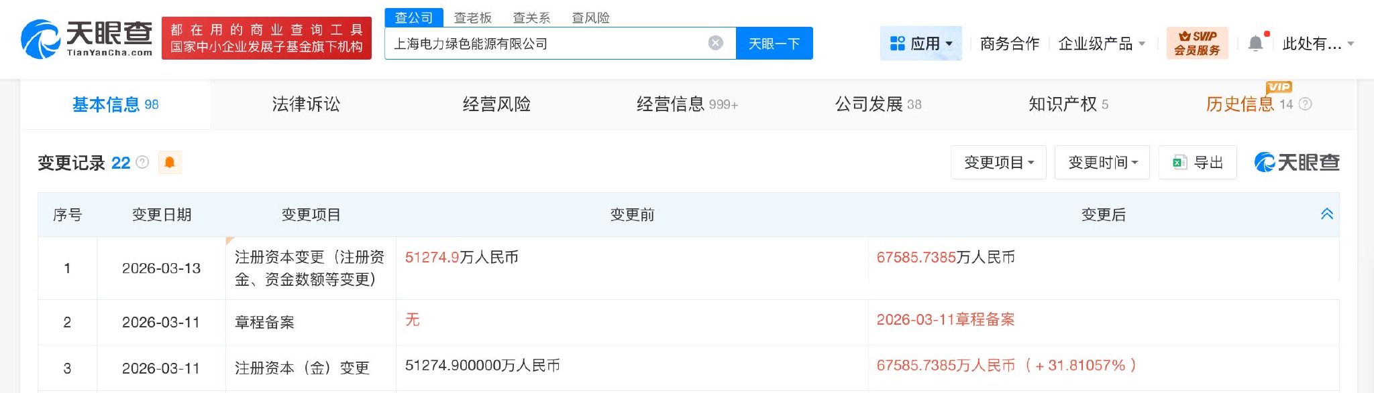
Task: Open the notification bell icon
Action: pos(1255,44)
